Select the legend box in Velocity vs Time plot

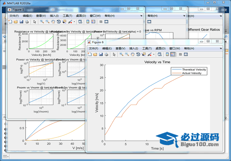(x=189, y=71)
